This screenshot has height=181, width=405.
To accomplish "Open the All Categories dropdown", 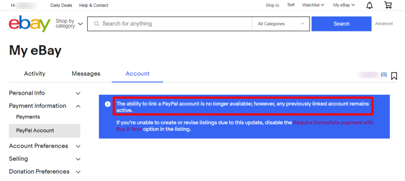I will 281,24.
